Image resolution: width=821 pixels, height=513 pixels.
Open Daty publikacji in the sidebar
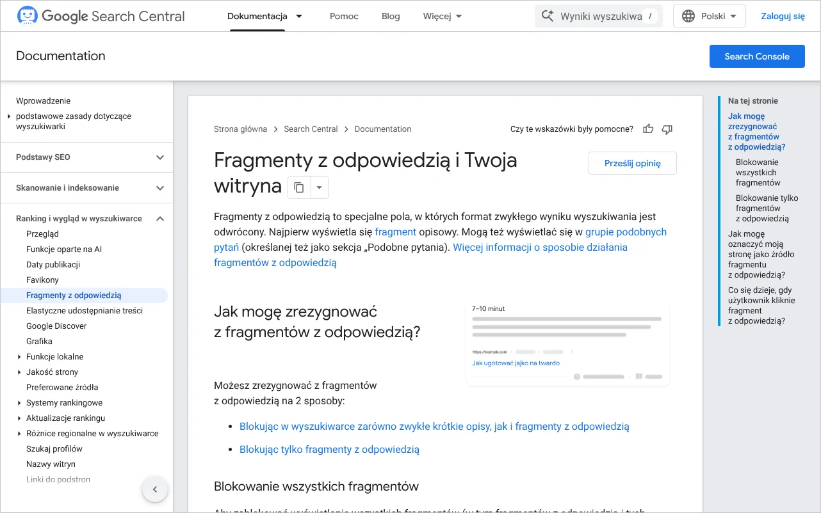pos(53,265)
